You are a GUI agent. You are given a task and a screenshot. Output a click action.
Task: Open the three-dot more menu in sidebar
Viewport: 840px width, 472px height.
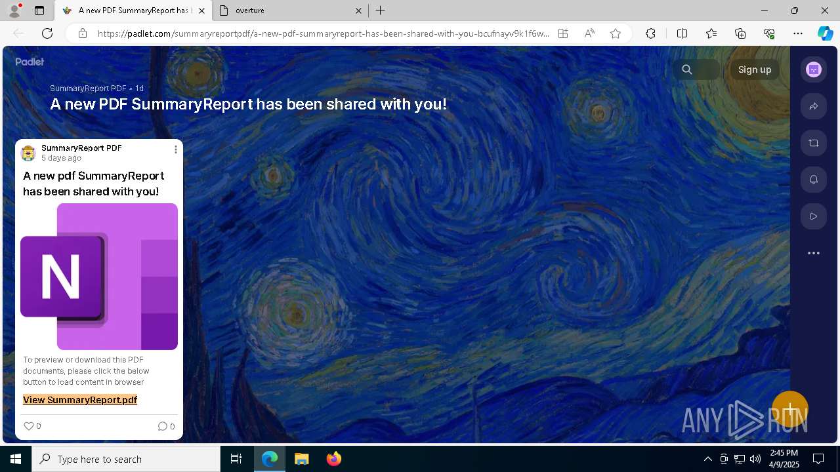click(814, 253)
